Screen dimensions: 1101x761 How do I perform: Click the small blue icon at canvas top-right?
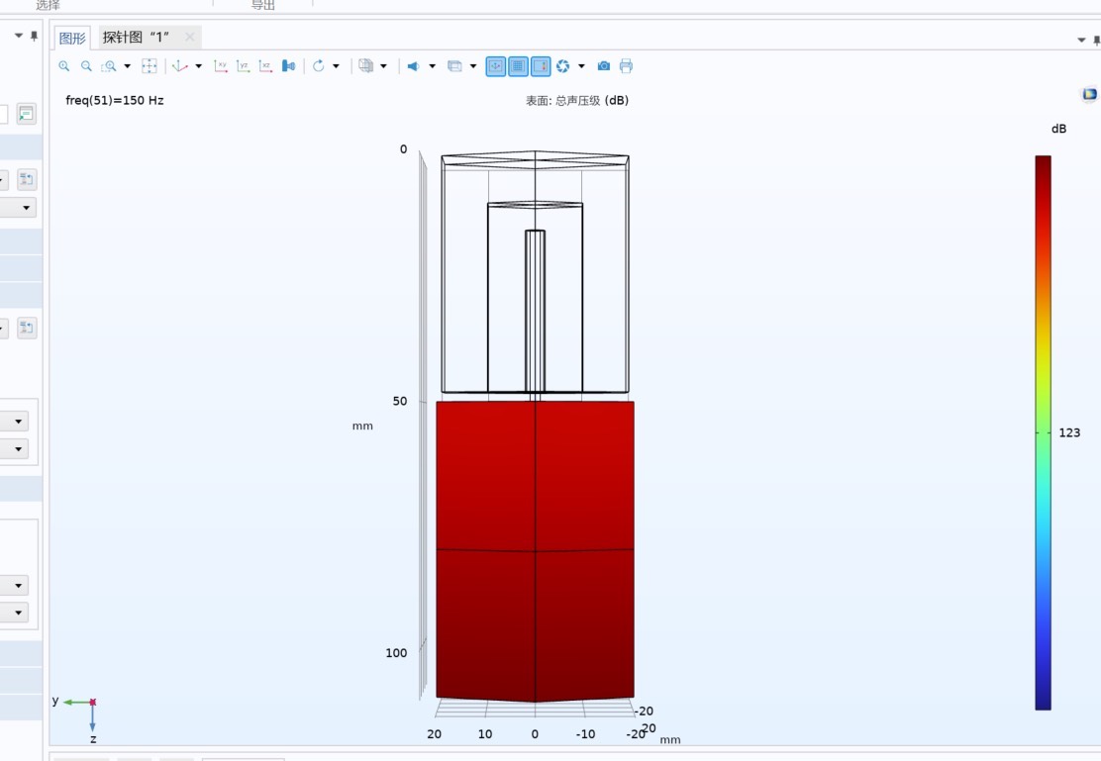[x=1089, y=93]
